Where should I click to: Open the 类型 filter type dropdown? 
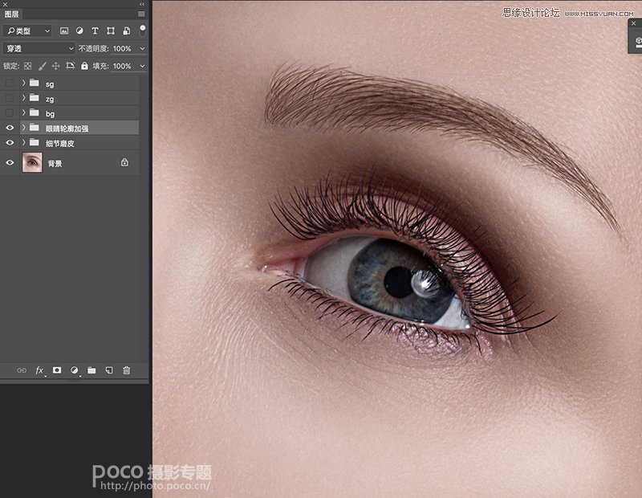tap(27, 31)
